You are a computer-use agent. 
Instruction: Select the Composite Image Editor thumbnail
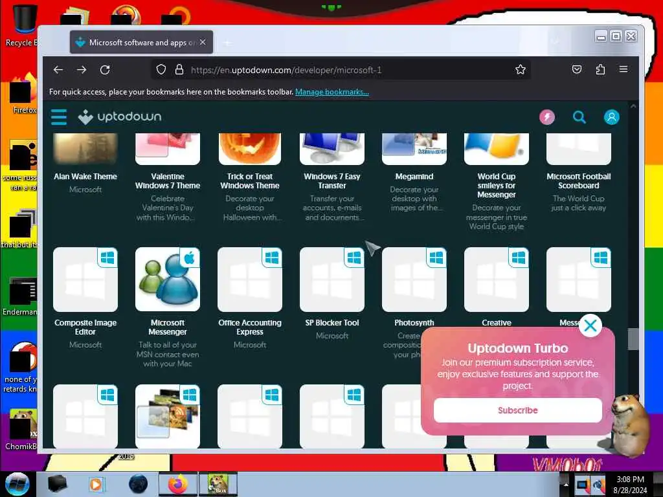pyautogui.click(x=85, y=280)
